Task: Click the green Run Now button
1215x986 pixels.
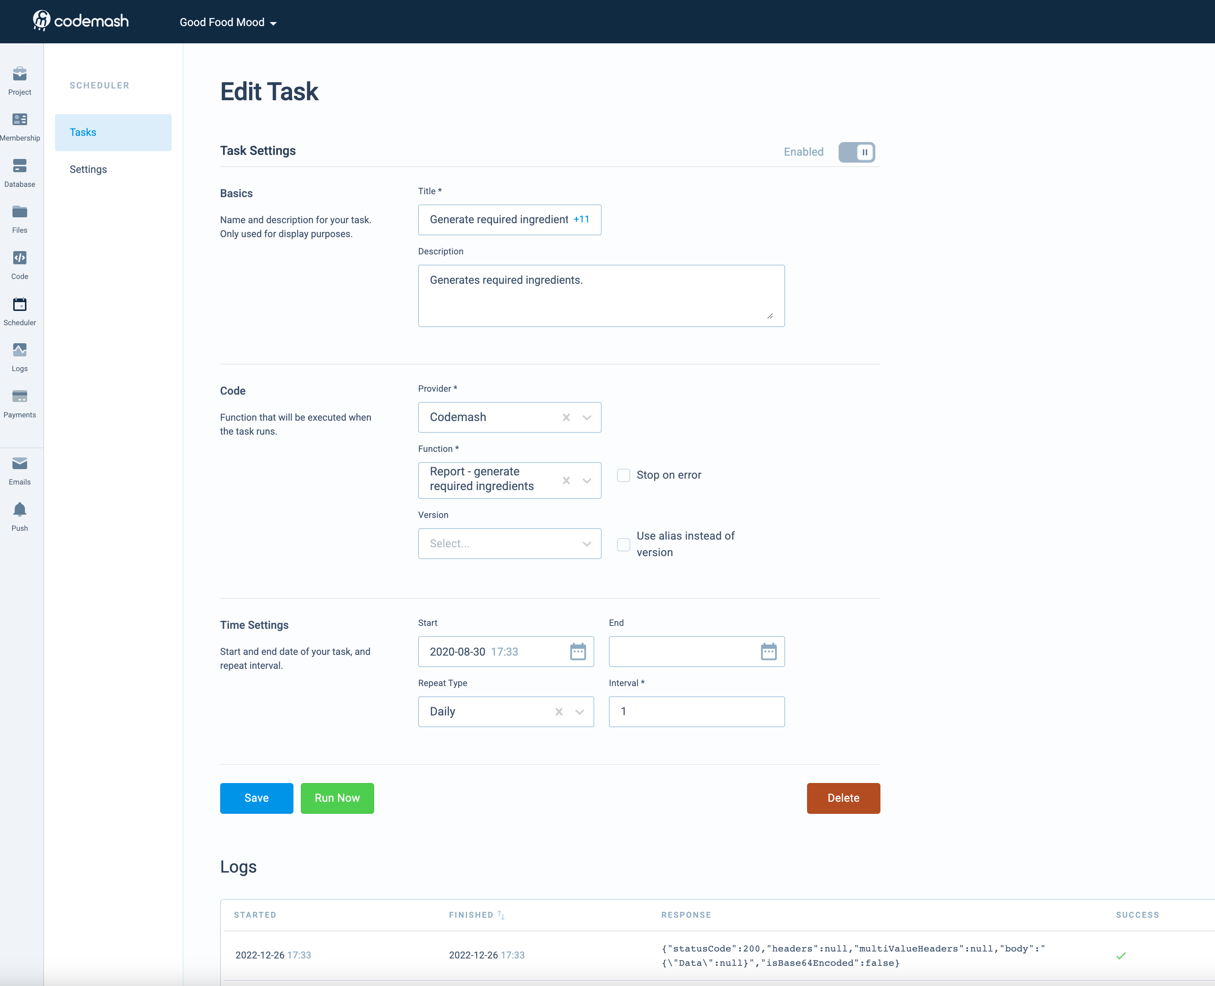Action: tap(337, 798)
